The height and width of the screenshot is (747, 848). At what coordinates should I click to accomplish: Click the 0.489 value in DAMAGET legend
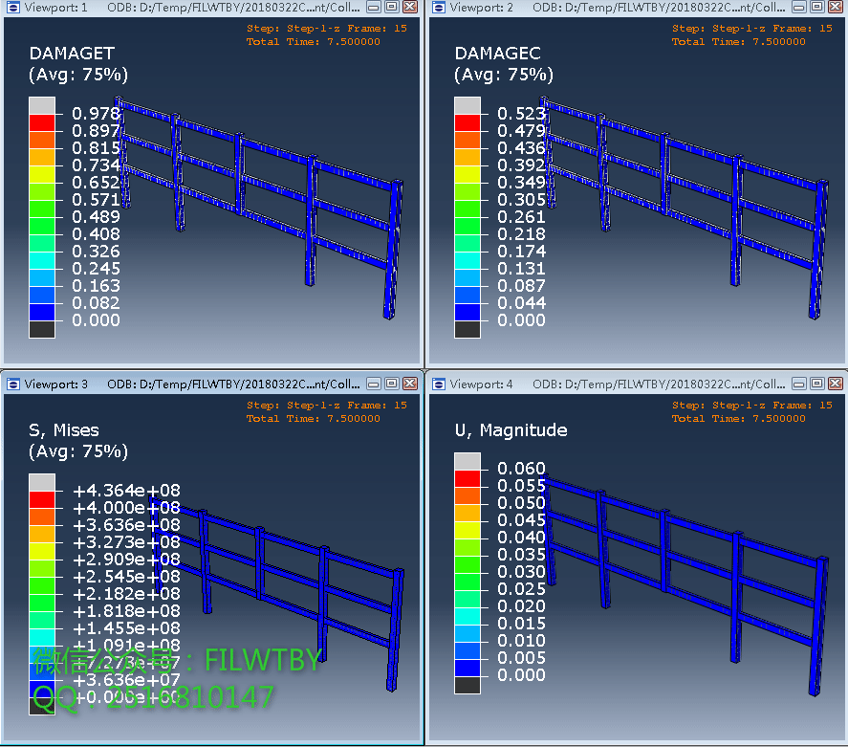pos(96,216)
